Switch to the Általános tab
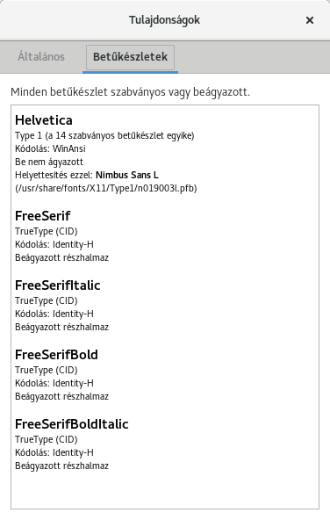The image size is (330, 520). click(41, 57)
